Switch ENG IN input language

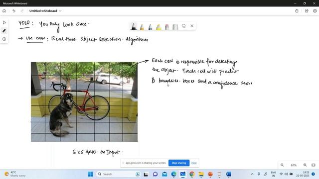[x=273, y=174]
